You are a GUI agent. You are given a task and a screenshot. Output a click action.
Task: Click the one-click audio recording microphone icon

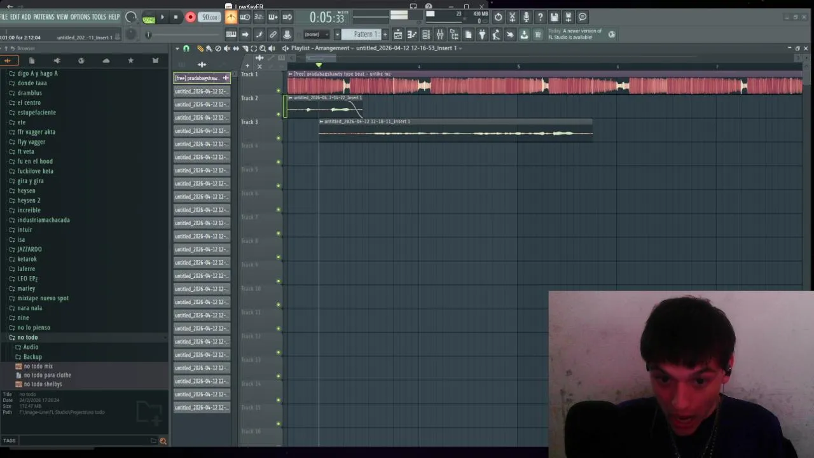(526, 17)
